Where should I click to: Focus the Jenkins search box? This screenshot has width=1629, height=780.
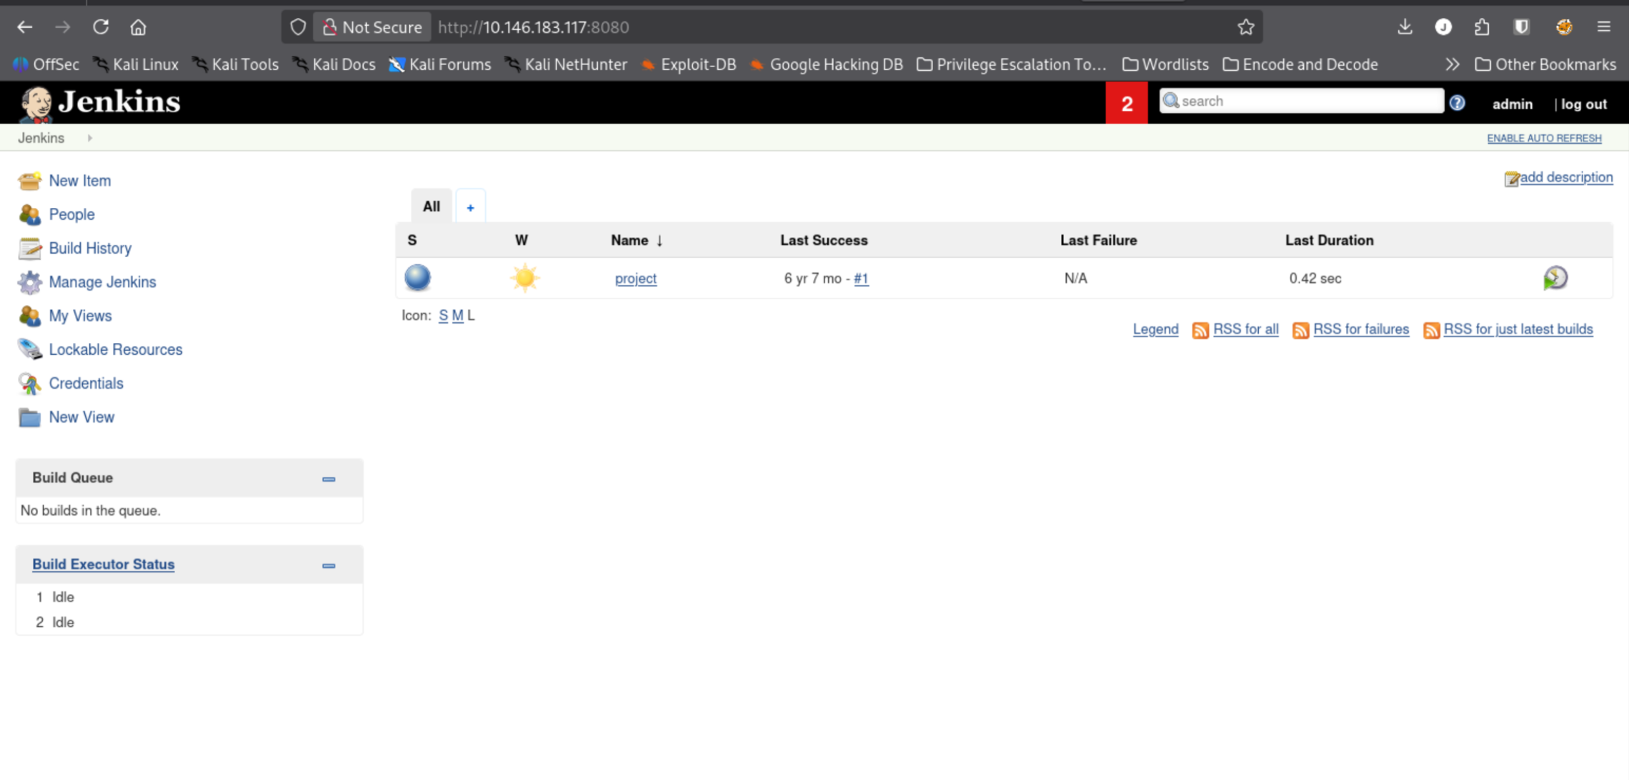pyautogui.click(x=1300, y=101)
